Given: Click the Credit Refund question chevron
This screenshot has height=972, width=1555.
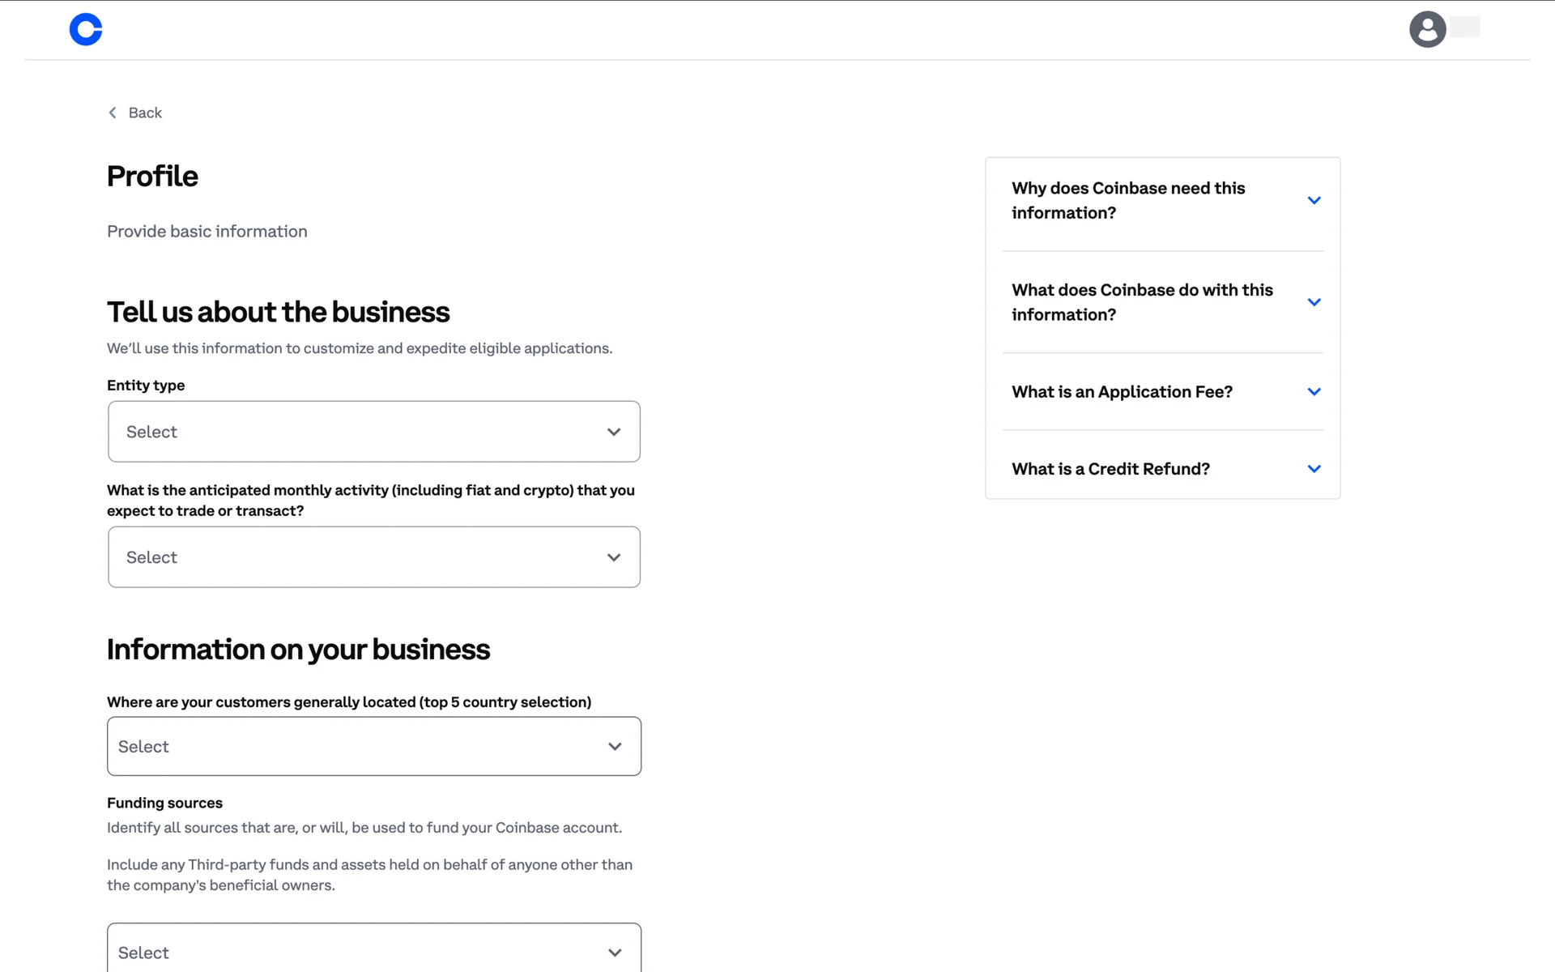Looking at the screenshot, I should point(1314,469).
